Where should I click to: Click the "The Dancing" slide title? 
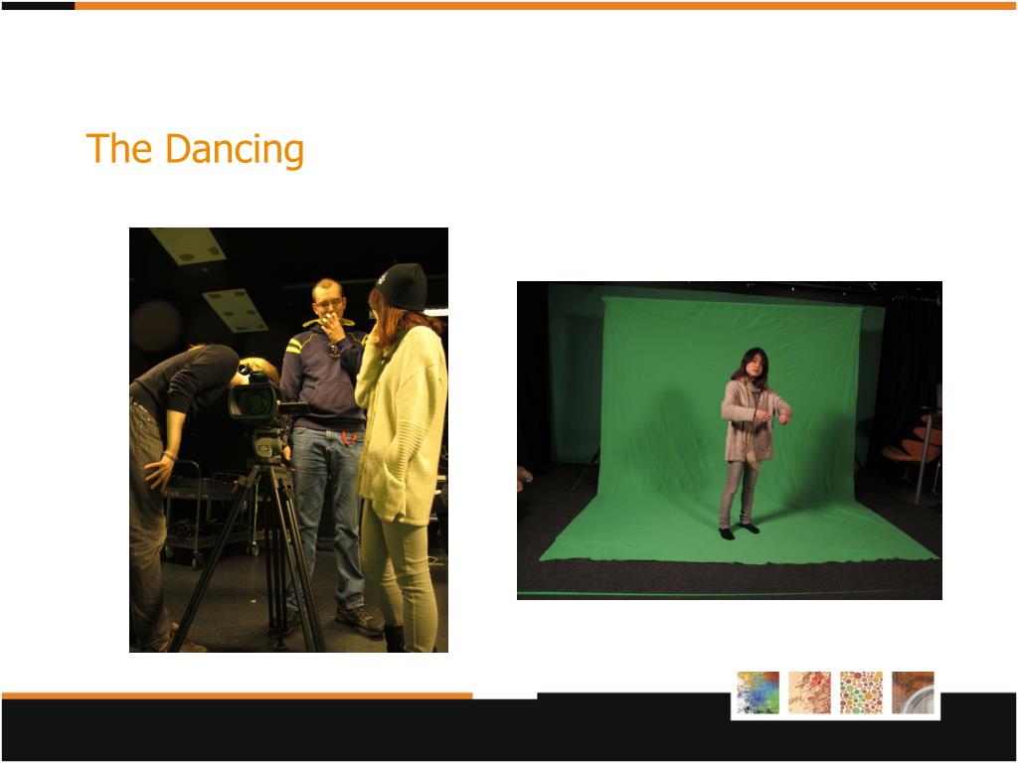(x=195, y=149)
